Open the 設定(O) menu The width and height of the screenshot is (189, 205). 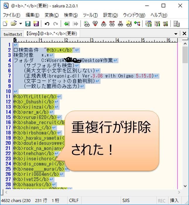click(110, 15)
